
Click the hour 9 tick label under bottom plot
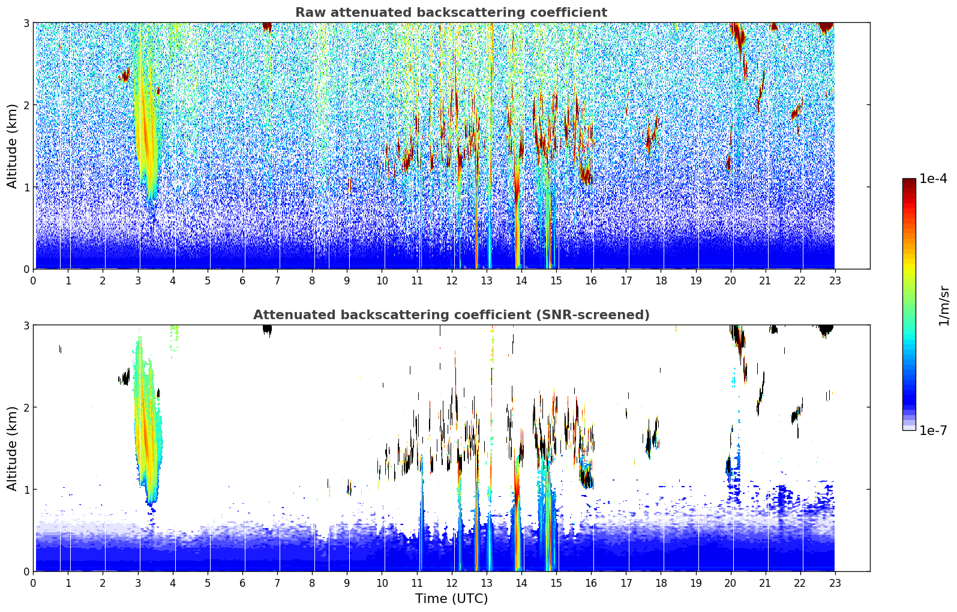347,583
